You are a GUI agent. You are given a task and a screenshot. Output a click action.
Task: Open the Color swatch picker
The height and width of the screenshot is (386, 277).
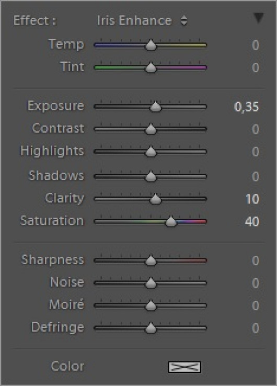click(x=184, y=367)
